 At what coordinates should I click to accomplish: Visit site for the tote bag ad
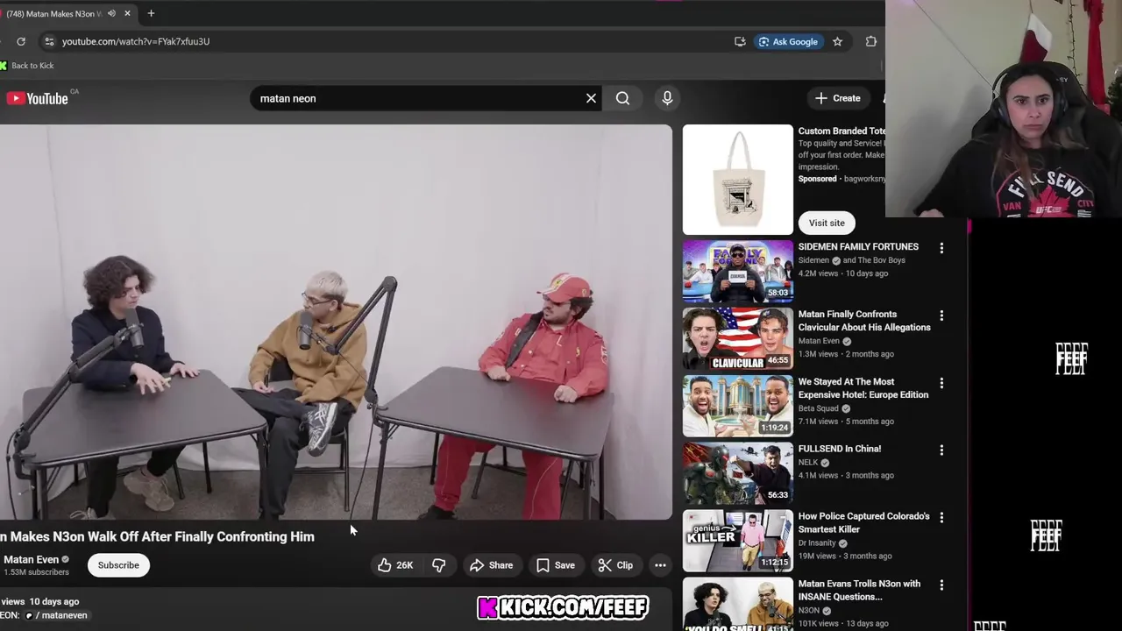coord(827,223)
